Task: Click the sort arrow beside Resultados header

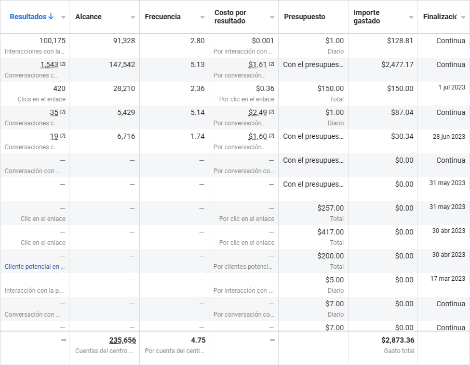Action: (51, 17)
